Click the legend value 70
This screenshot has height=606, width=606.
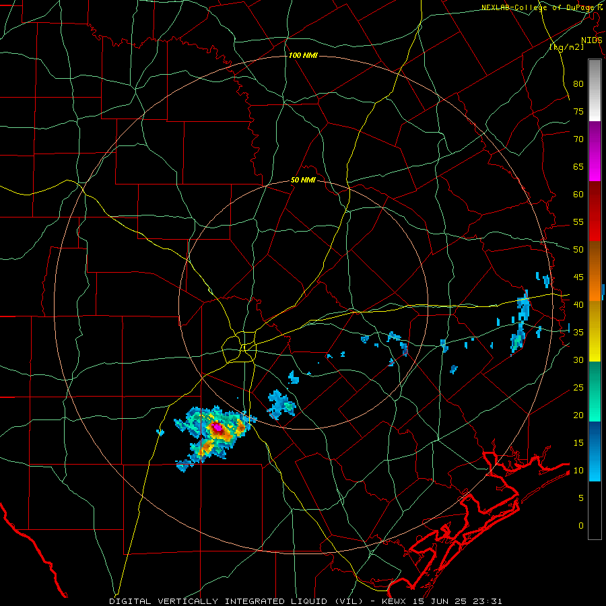pyautogui.click(x=578, y=139)
